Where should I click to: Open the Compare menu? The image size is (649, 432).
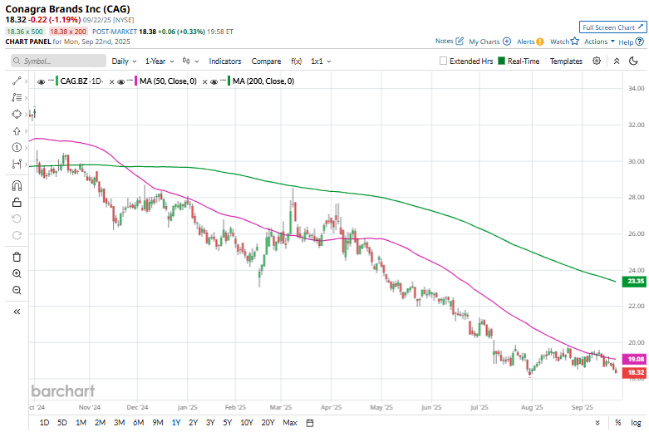[266, 61]
